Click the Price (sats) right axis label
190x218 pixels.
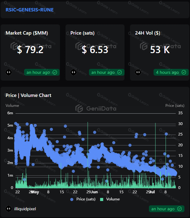175,106
